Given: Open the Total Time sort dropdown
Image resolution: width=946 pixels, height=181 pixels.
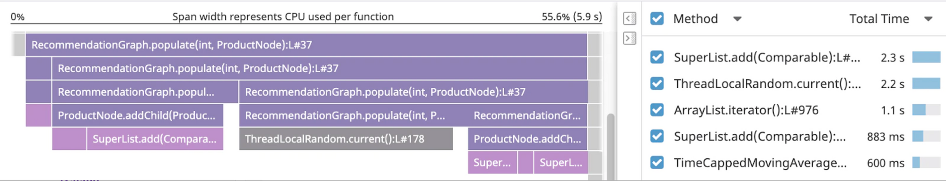Looking at the screenshot, I should [928, 19].
